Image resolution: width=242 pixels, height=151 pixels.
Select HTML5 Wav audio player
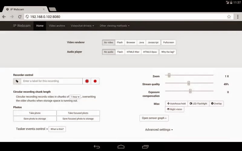point(133,52)
